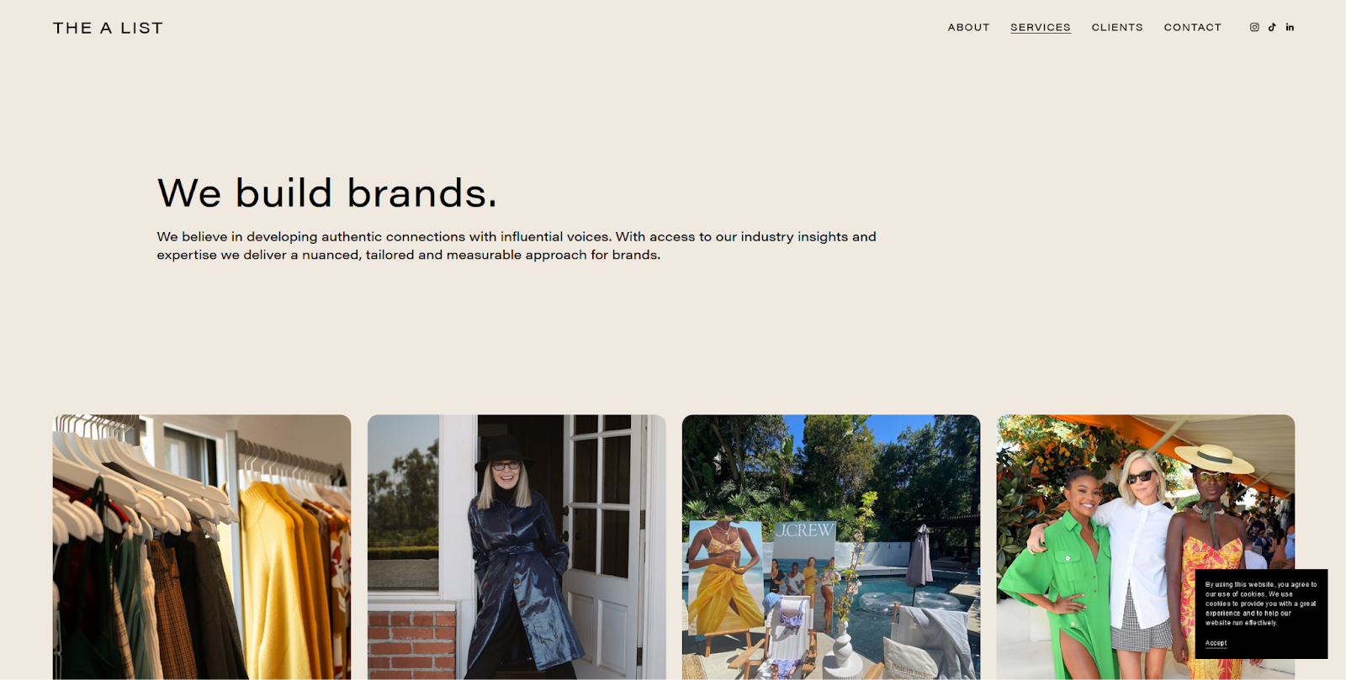Open the Instagram social icon
Image resolution: width=1346 pixels, height=680 pixels.
[1254, 27]
